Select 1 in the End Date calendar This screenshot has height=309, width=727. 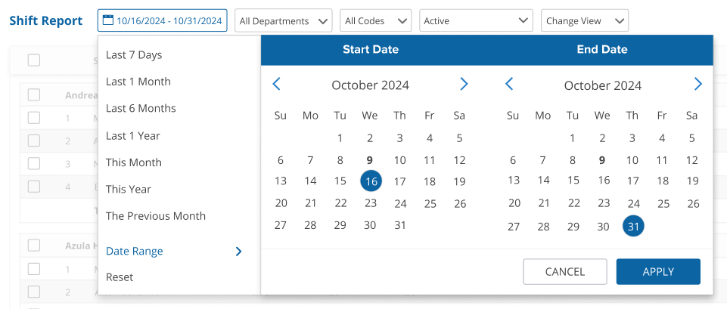[573, 138]
